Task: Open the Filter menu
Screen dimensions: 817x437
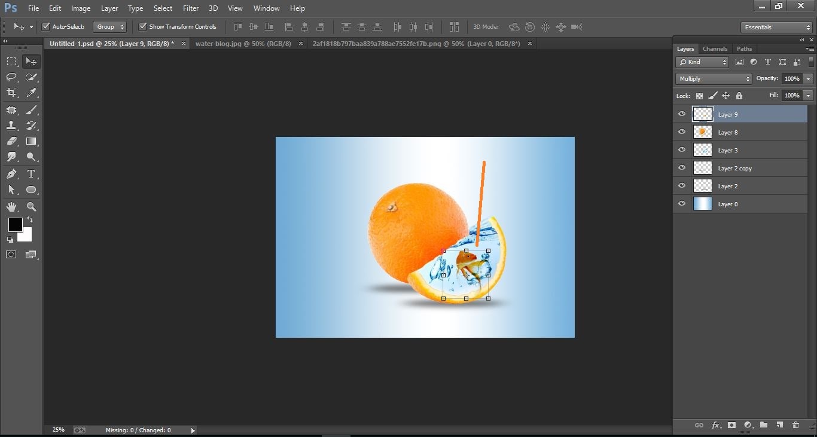Action: pyautogui.click(x=190, y=8)
